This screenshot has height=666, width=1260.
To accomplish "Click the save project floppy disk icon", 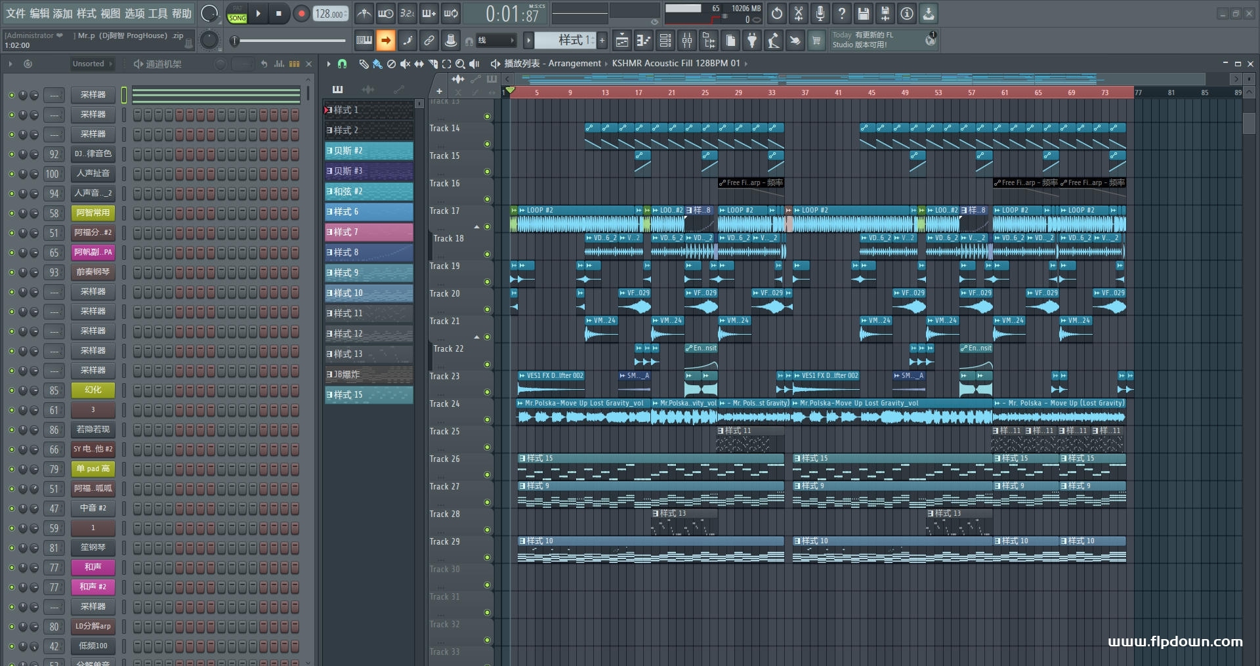I will tap(864, 13).
